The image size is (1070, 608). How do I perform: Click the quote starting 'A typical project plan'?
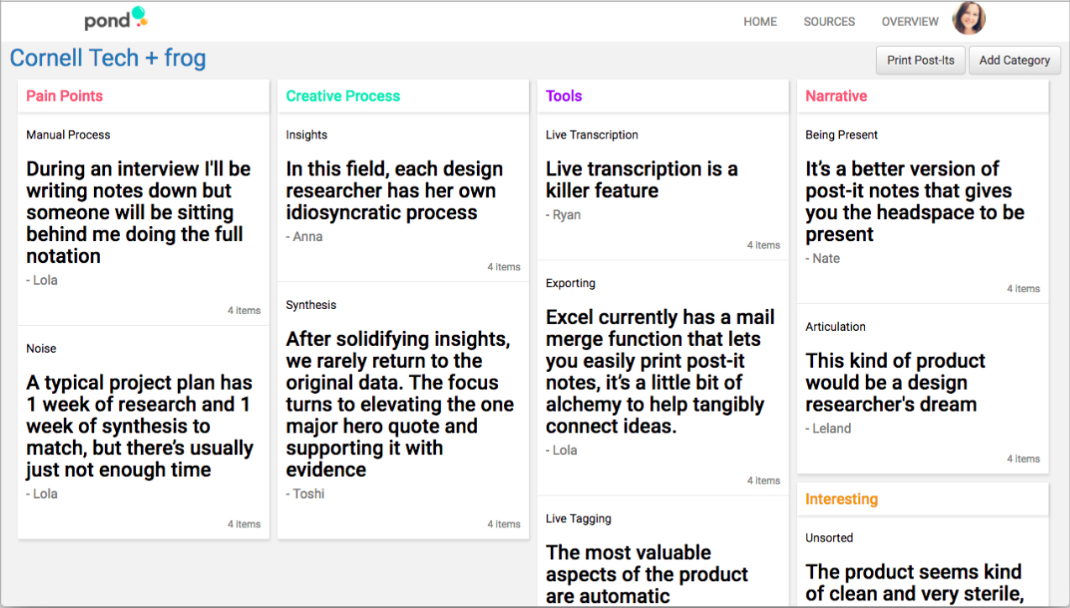pos(139,426)
